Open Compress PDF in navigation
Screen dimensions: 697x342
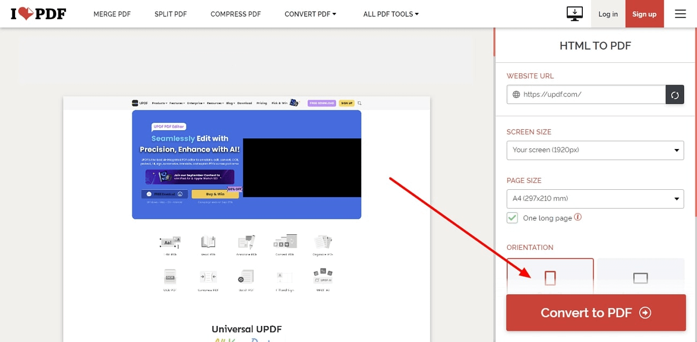(236, 14)
